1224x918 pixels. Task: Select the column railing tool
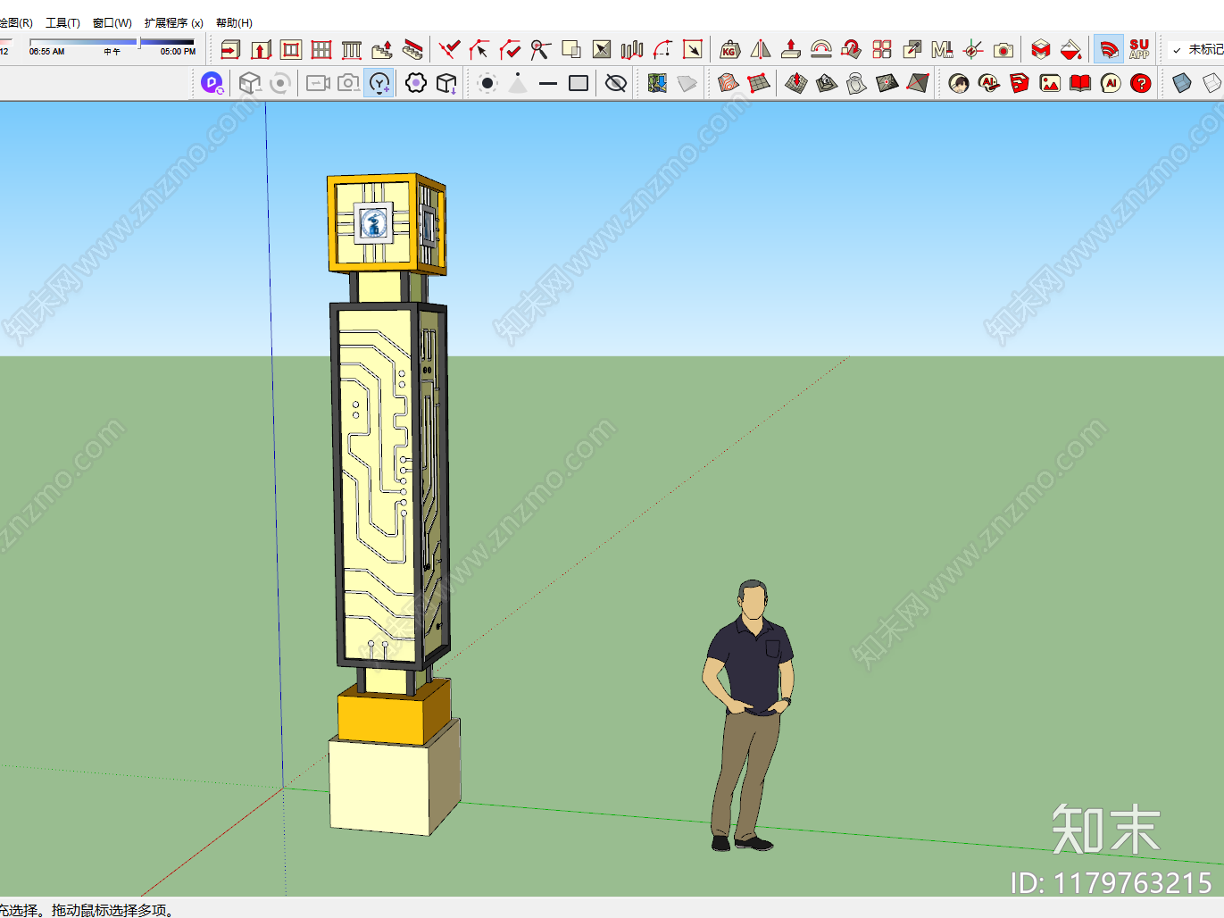(352, 50)
